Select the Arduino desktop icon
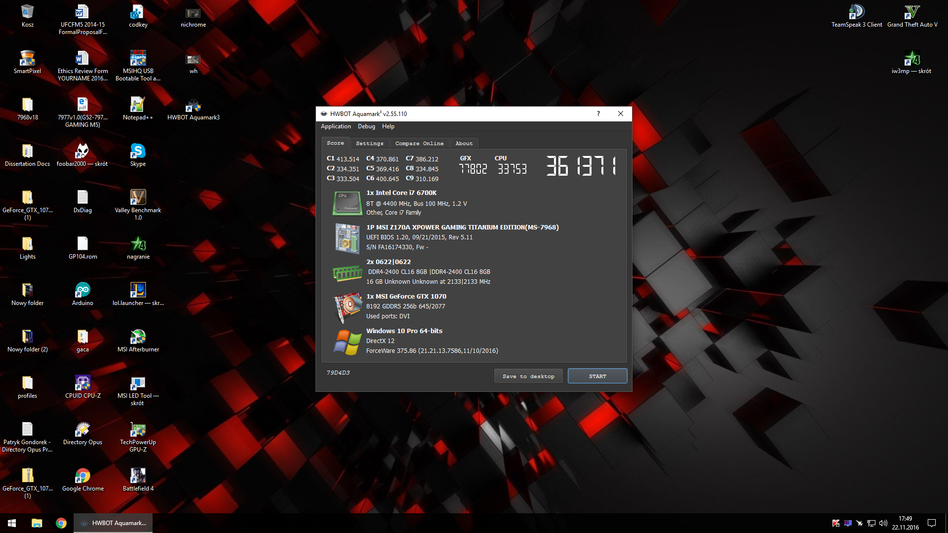The width and height of the screenshot is (948, 533). click(x=82, y=294)
